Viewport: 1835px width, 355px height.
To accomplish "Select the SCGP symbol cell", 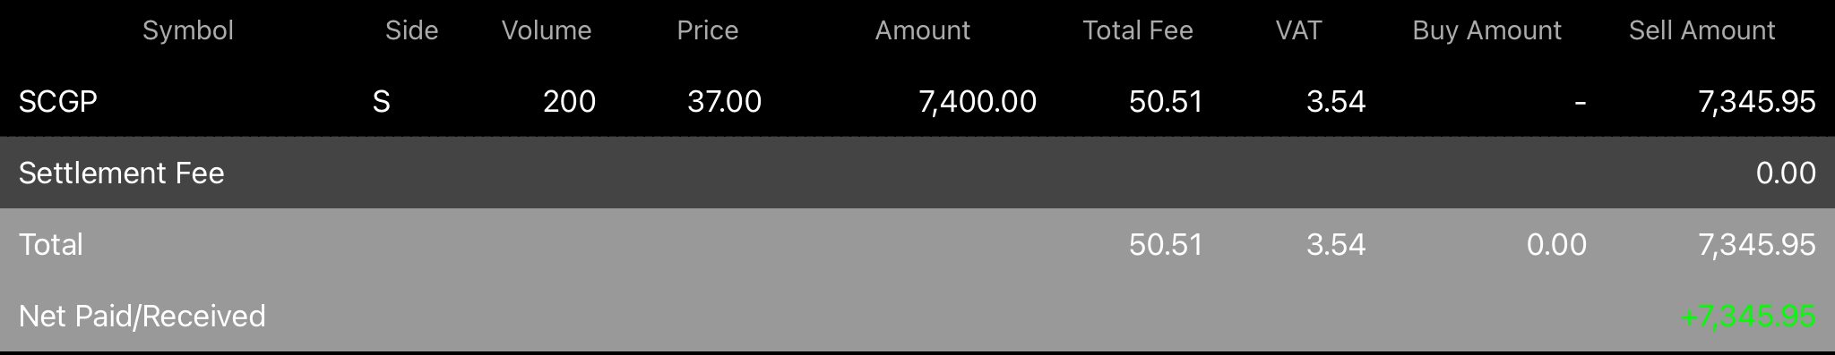I will [x=58, y=102].
